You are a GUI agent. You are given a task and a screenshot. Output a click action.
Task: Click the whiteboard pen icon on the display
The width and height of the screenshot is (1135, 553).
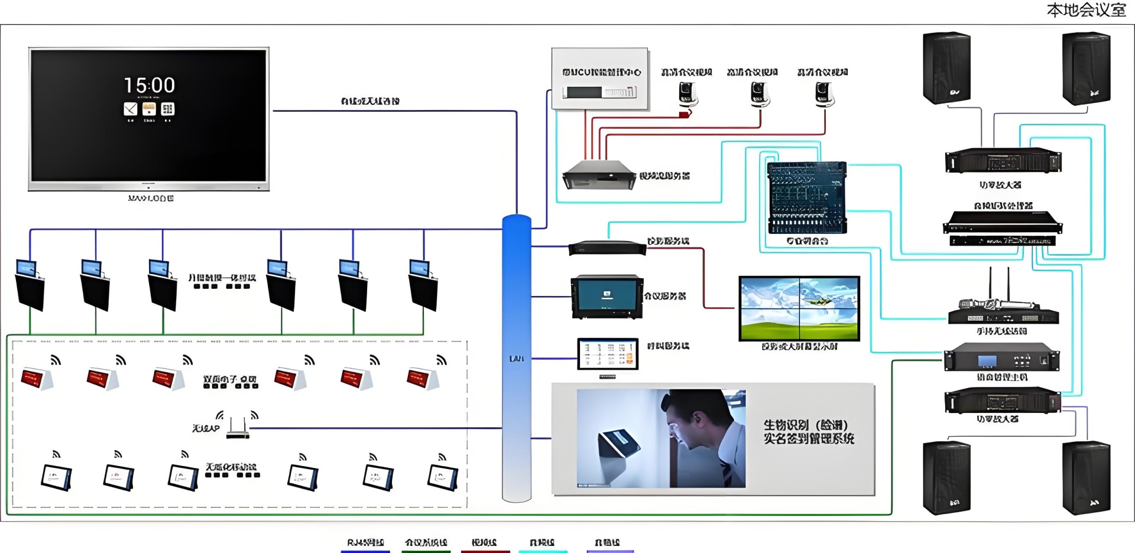(130, 109)
